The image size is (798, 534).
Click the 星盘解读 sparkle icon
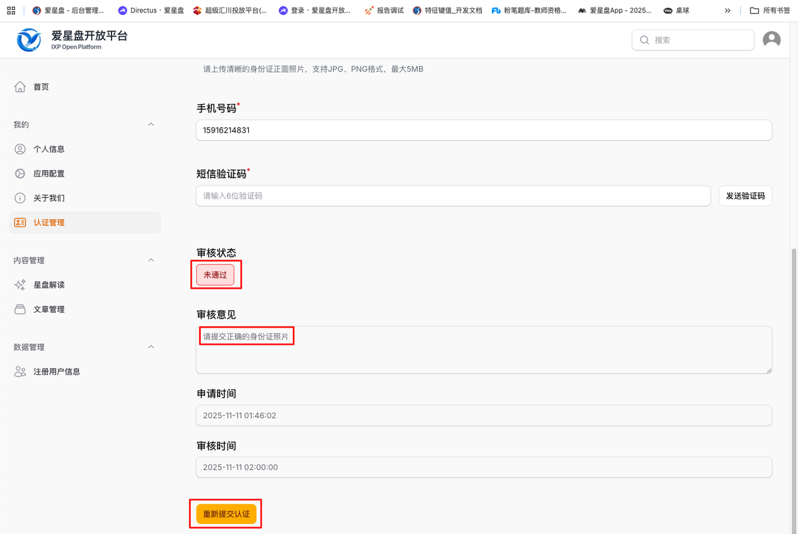tap(20, 285)
